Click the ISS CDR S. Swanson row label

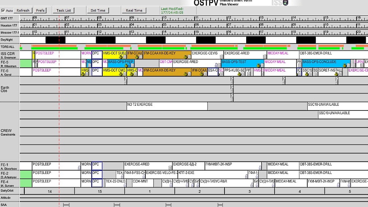click(x=10, y=55)
